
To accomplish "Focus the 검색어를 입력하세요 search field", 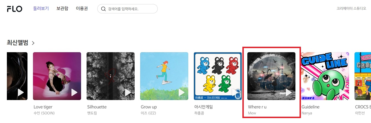I will click(x=128, y=9).
